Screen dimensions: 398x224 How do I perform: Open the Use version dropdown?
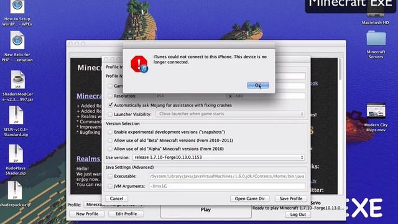[x=218, y=157]
